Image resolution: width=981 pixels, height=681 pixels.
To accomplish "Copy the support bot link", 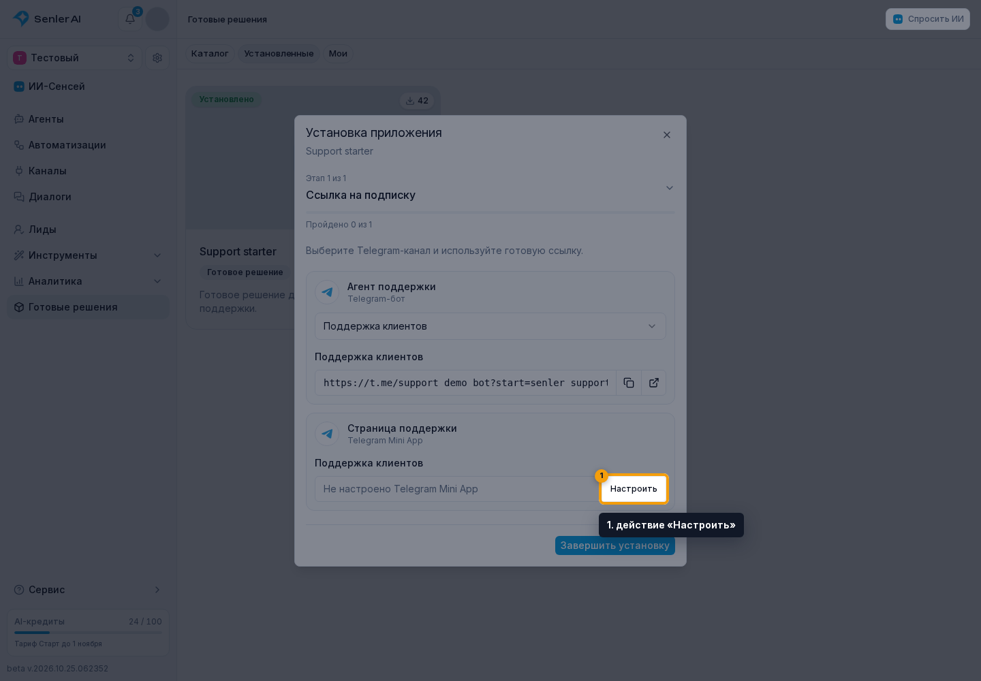I will (x=629, y=383).
